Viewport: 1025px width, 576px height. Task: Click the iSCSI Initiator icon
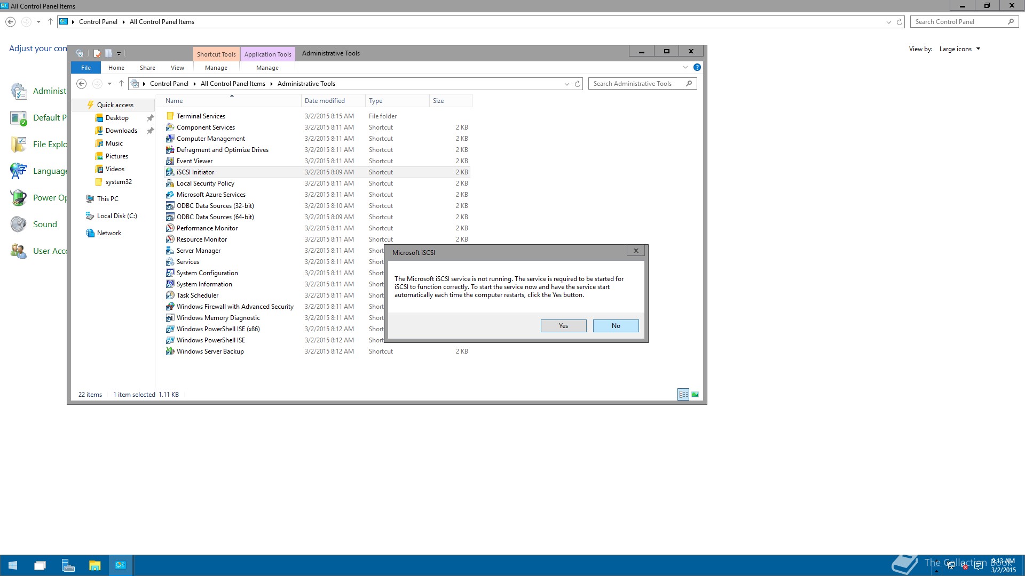[x=170, y=172]
